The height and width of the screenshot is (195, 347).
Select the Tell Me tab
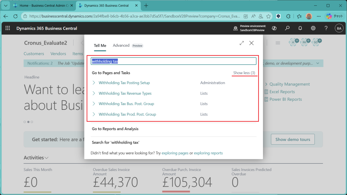pyautogui.click(x=100, y=46)
